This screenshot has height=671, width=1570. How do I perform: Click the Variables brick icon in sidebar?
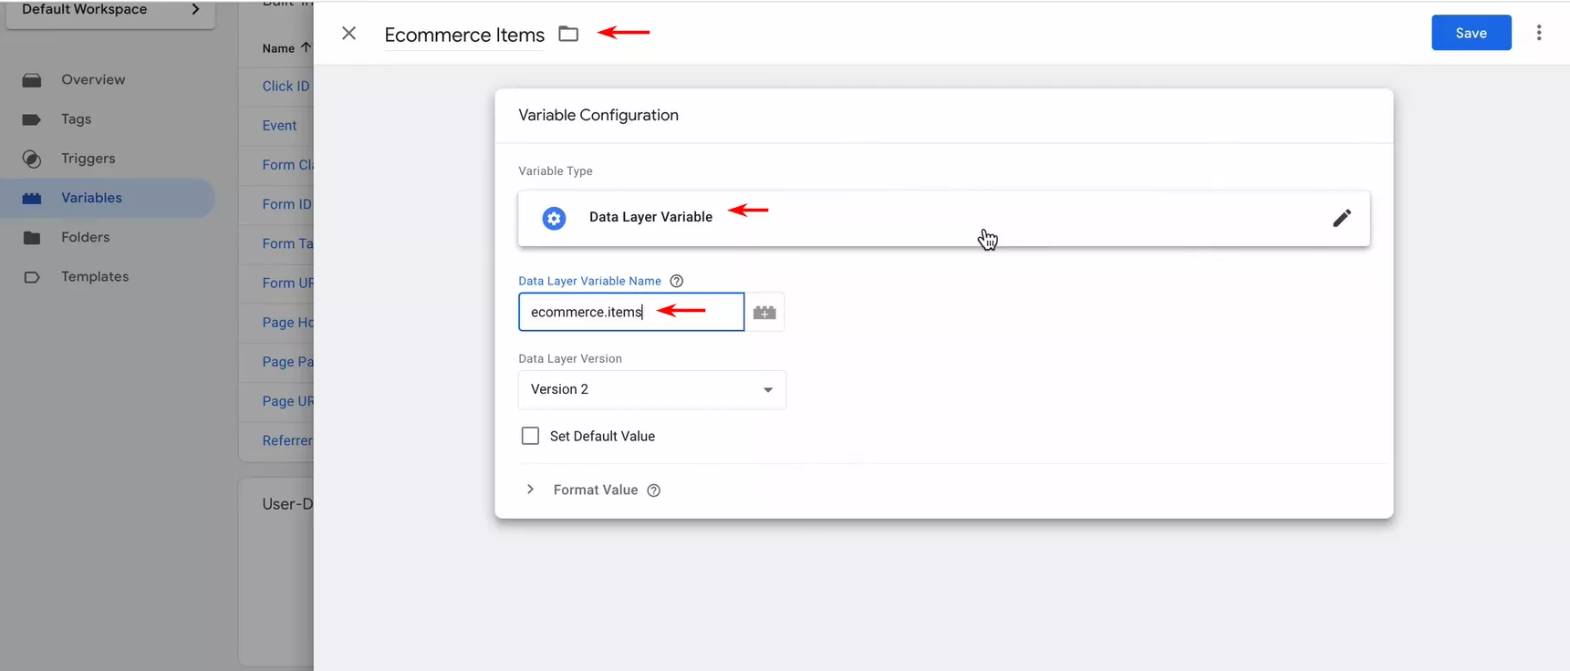pos(32,198)
